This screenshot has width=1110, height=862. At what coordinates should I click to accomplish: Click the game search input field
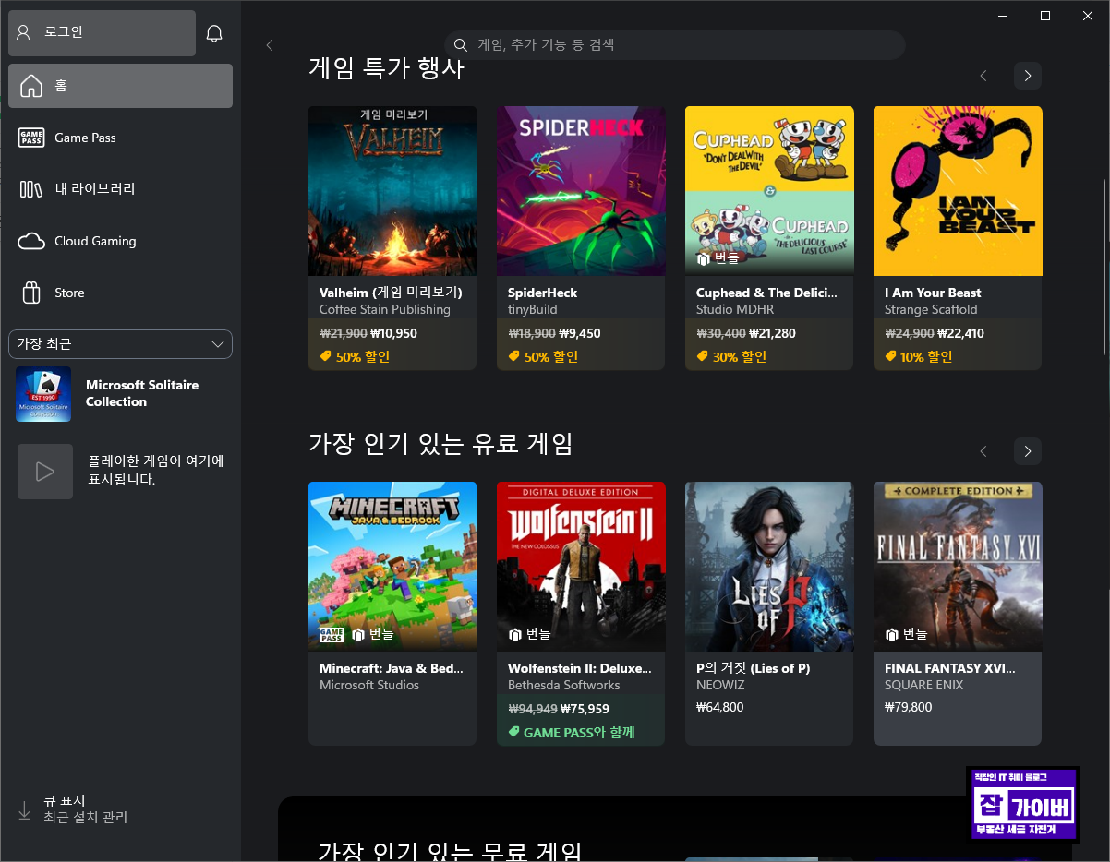pos(674,45)
